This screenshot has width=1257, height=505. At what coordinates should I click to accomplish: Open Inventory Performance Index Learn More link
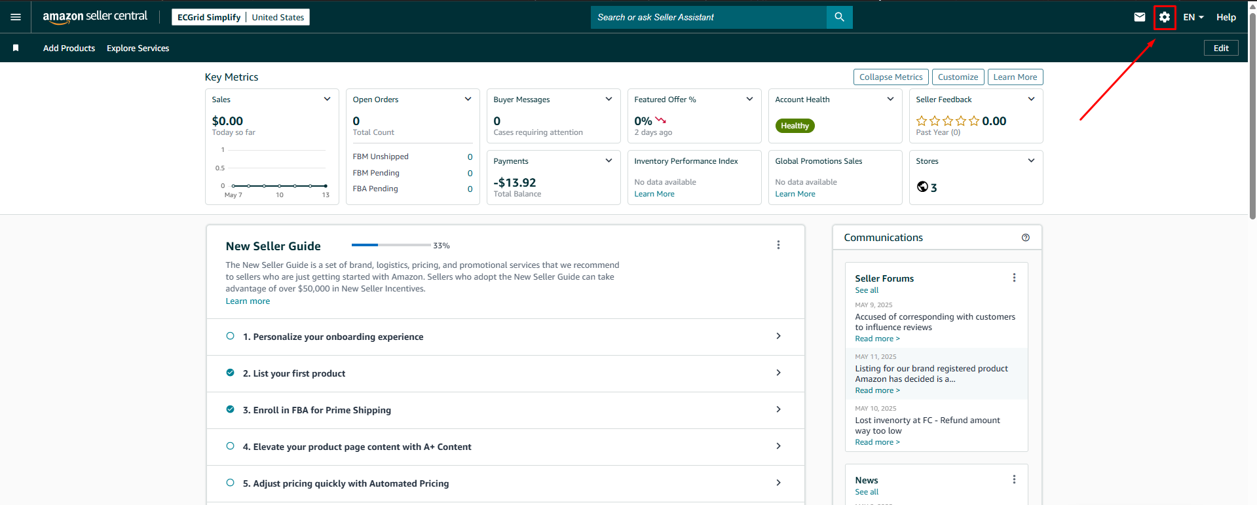pos(654,194)
